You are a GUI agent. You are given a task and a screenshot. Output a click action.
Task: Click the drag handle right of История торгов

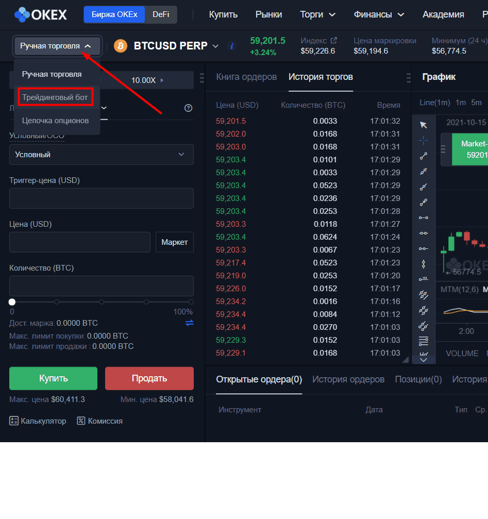click(x=409, y=78)
